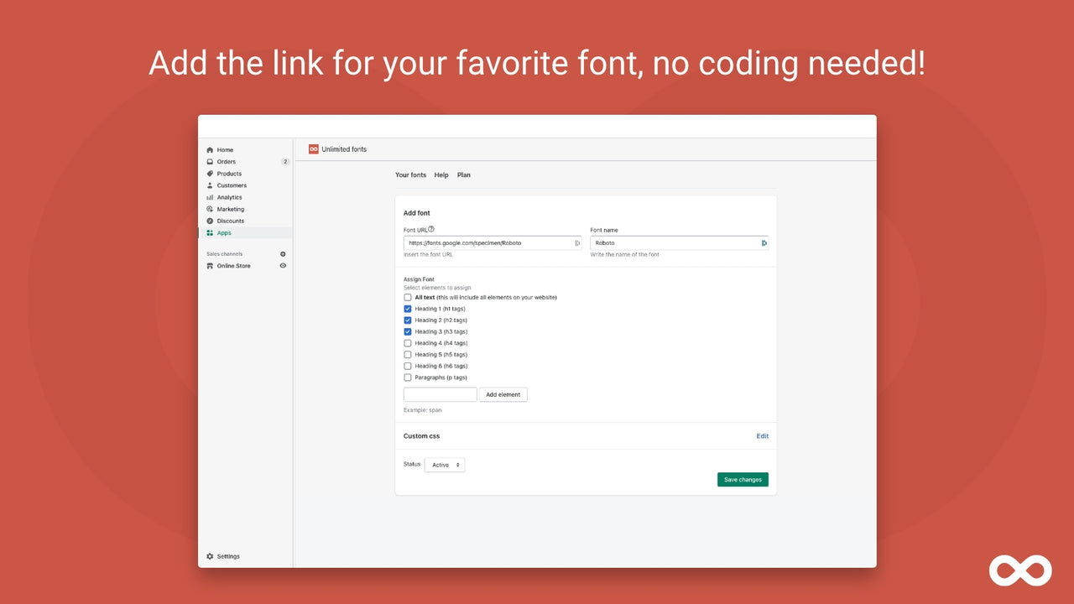Click the Unlimited fonts app logo

(x=313, y=148)
